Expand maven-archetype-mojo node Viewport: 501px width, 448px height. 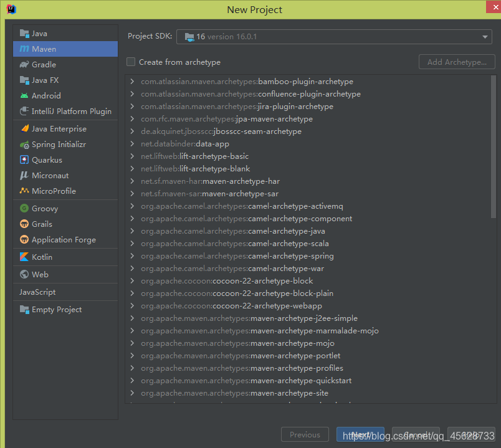click(x=132, y=343)
